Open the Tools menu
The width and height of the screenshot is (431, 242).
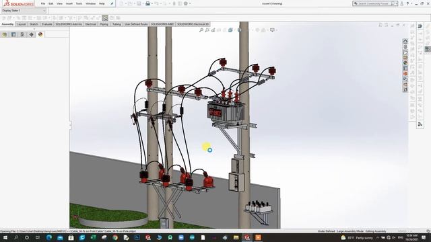[x=79, y=3]
